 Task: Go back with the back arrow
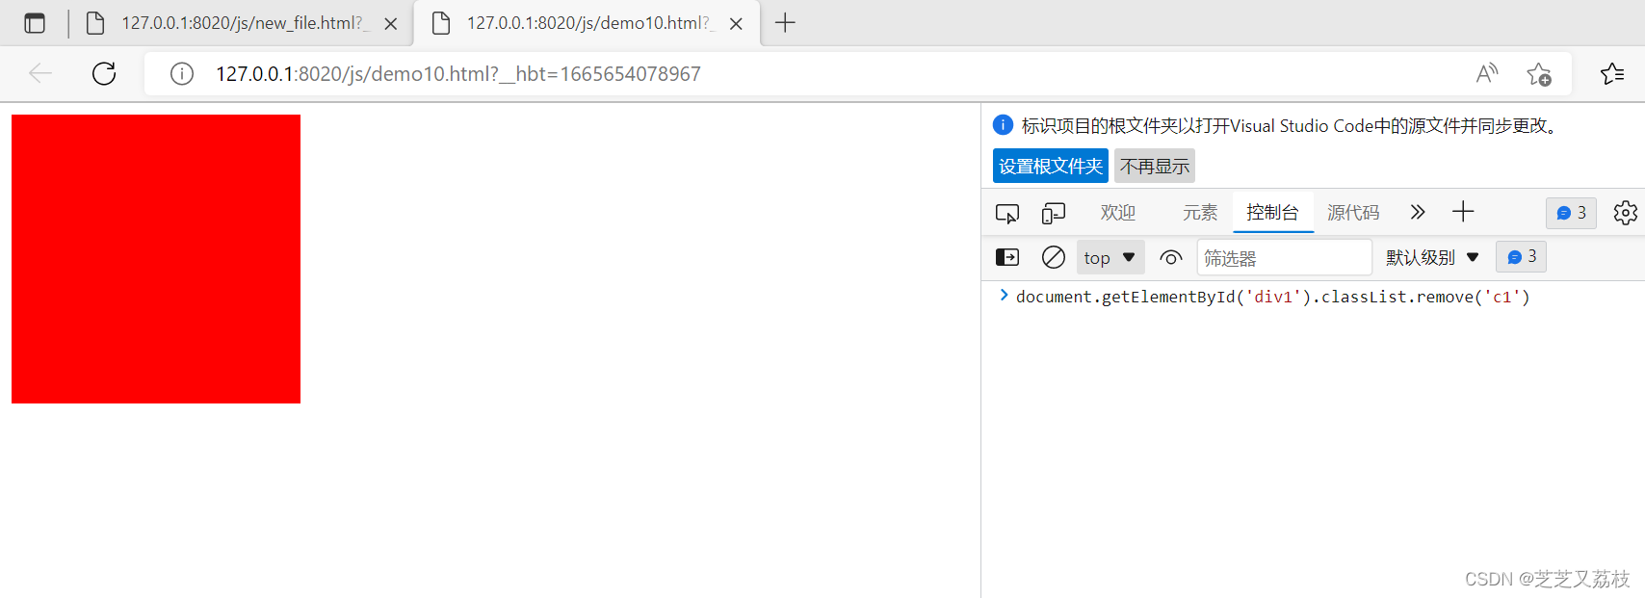(x=39, y=73)
